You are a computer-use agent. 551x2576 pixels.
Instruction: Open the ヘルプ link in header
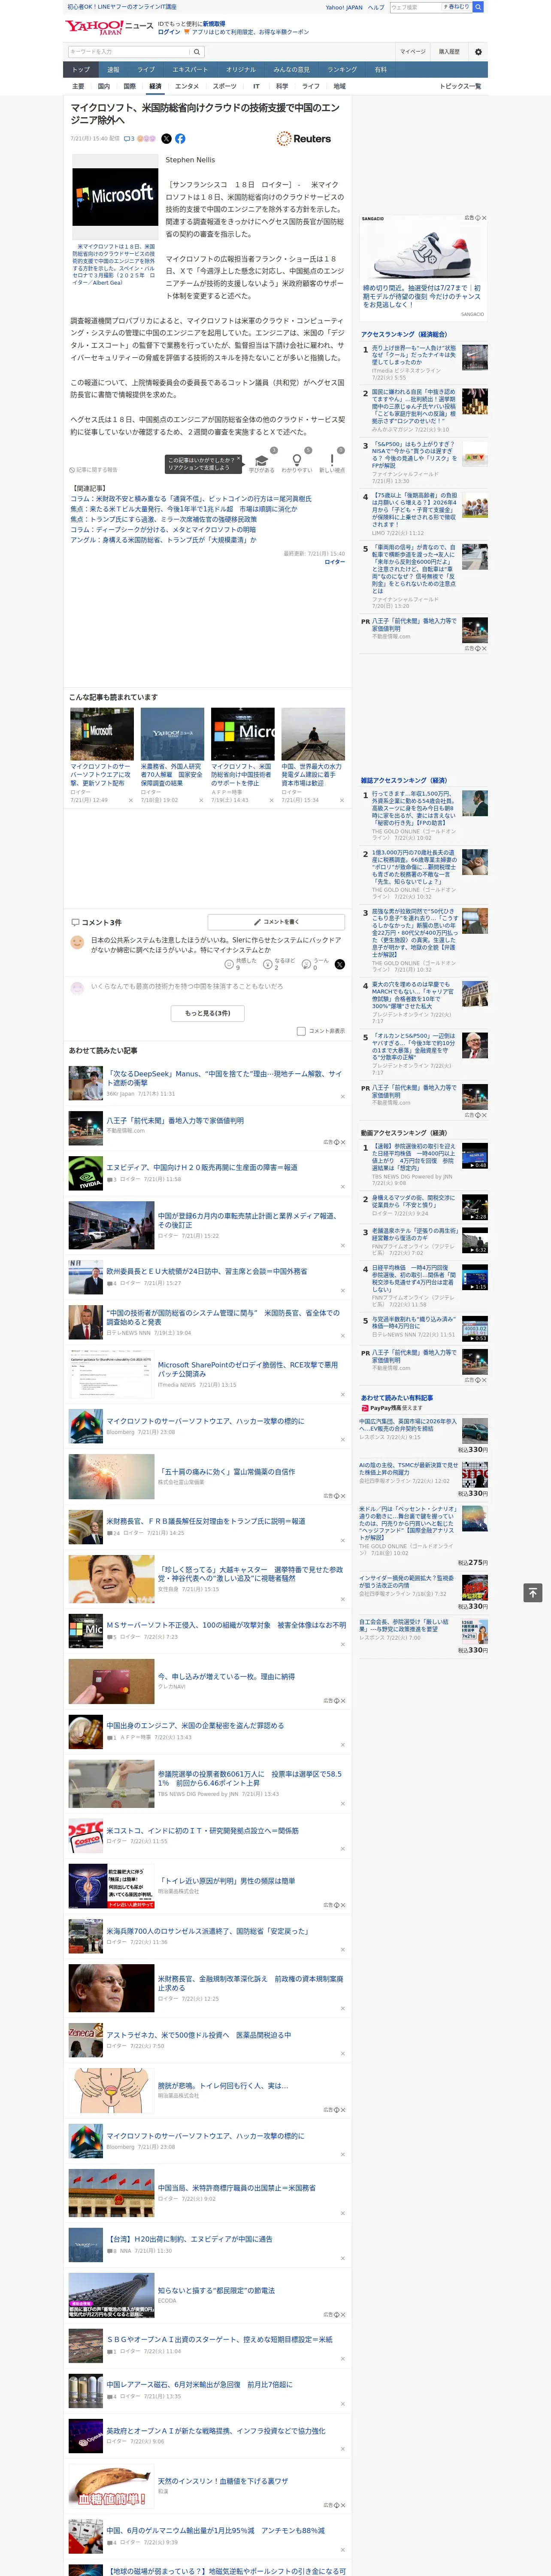click(375, 7)
